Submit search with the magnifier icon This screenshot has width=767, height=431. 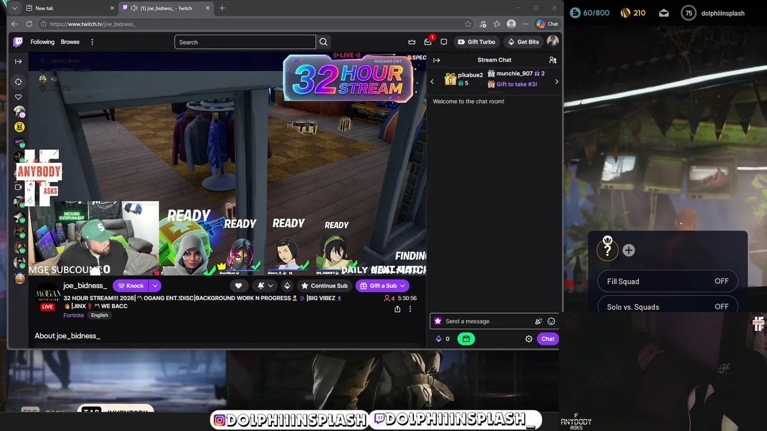pos(324,42)
